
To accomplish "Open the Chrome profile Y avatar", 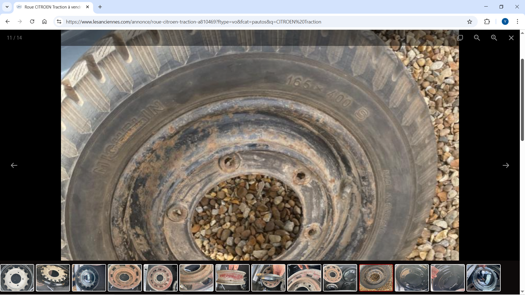I will coord(505,22).
